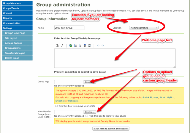Tick the box to remove group logo photo
This screenshot has height=133, width=190.
pos(56,106)
